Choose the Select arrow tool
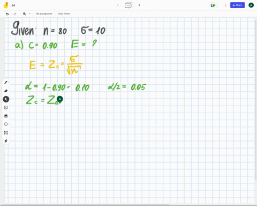 pyautogui.click(x=6, y=99)
